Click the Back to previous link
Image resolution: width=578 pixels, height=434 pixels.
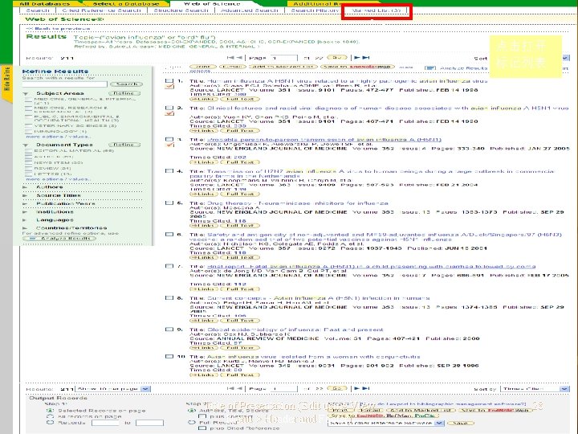59,28
